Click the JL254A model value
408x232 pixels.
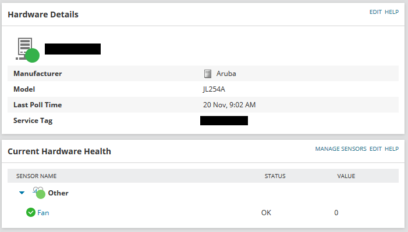(x=214, y=89)
